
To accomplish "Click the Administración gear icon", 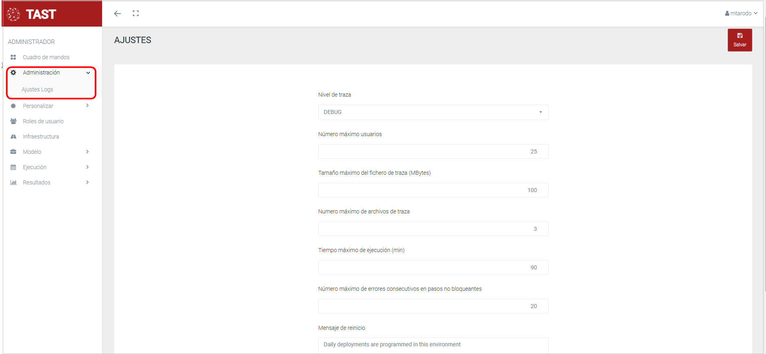I will point(13,72).
